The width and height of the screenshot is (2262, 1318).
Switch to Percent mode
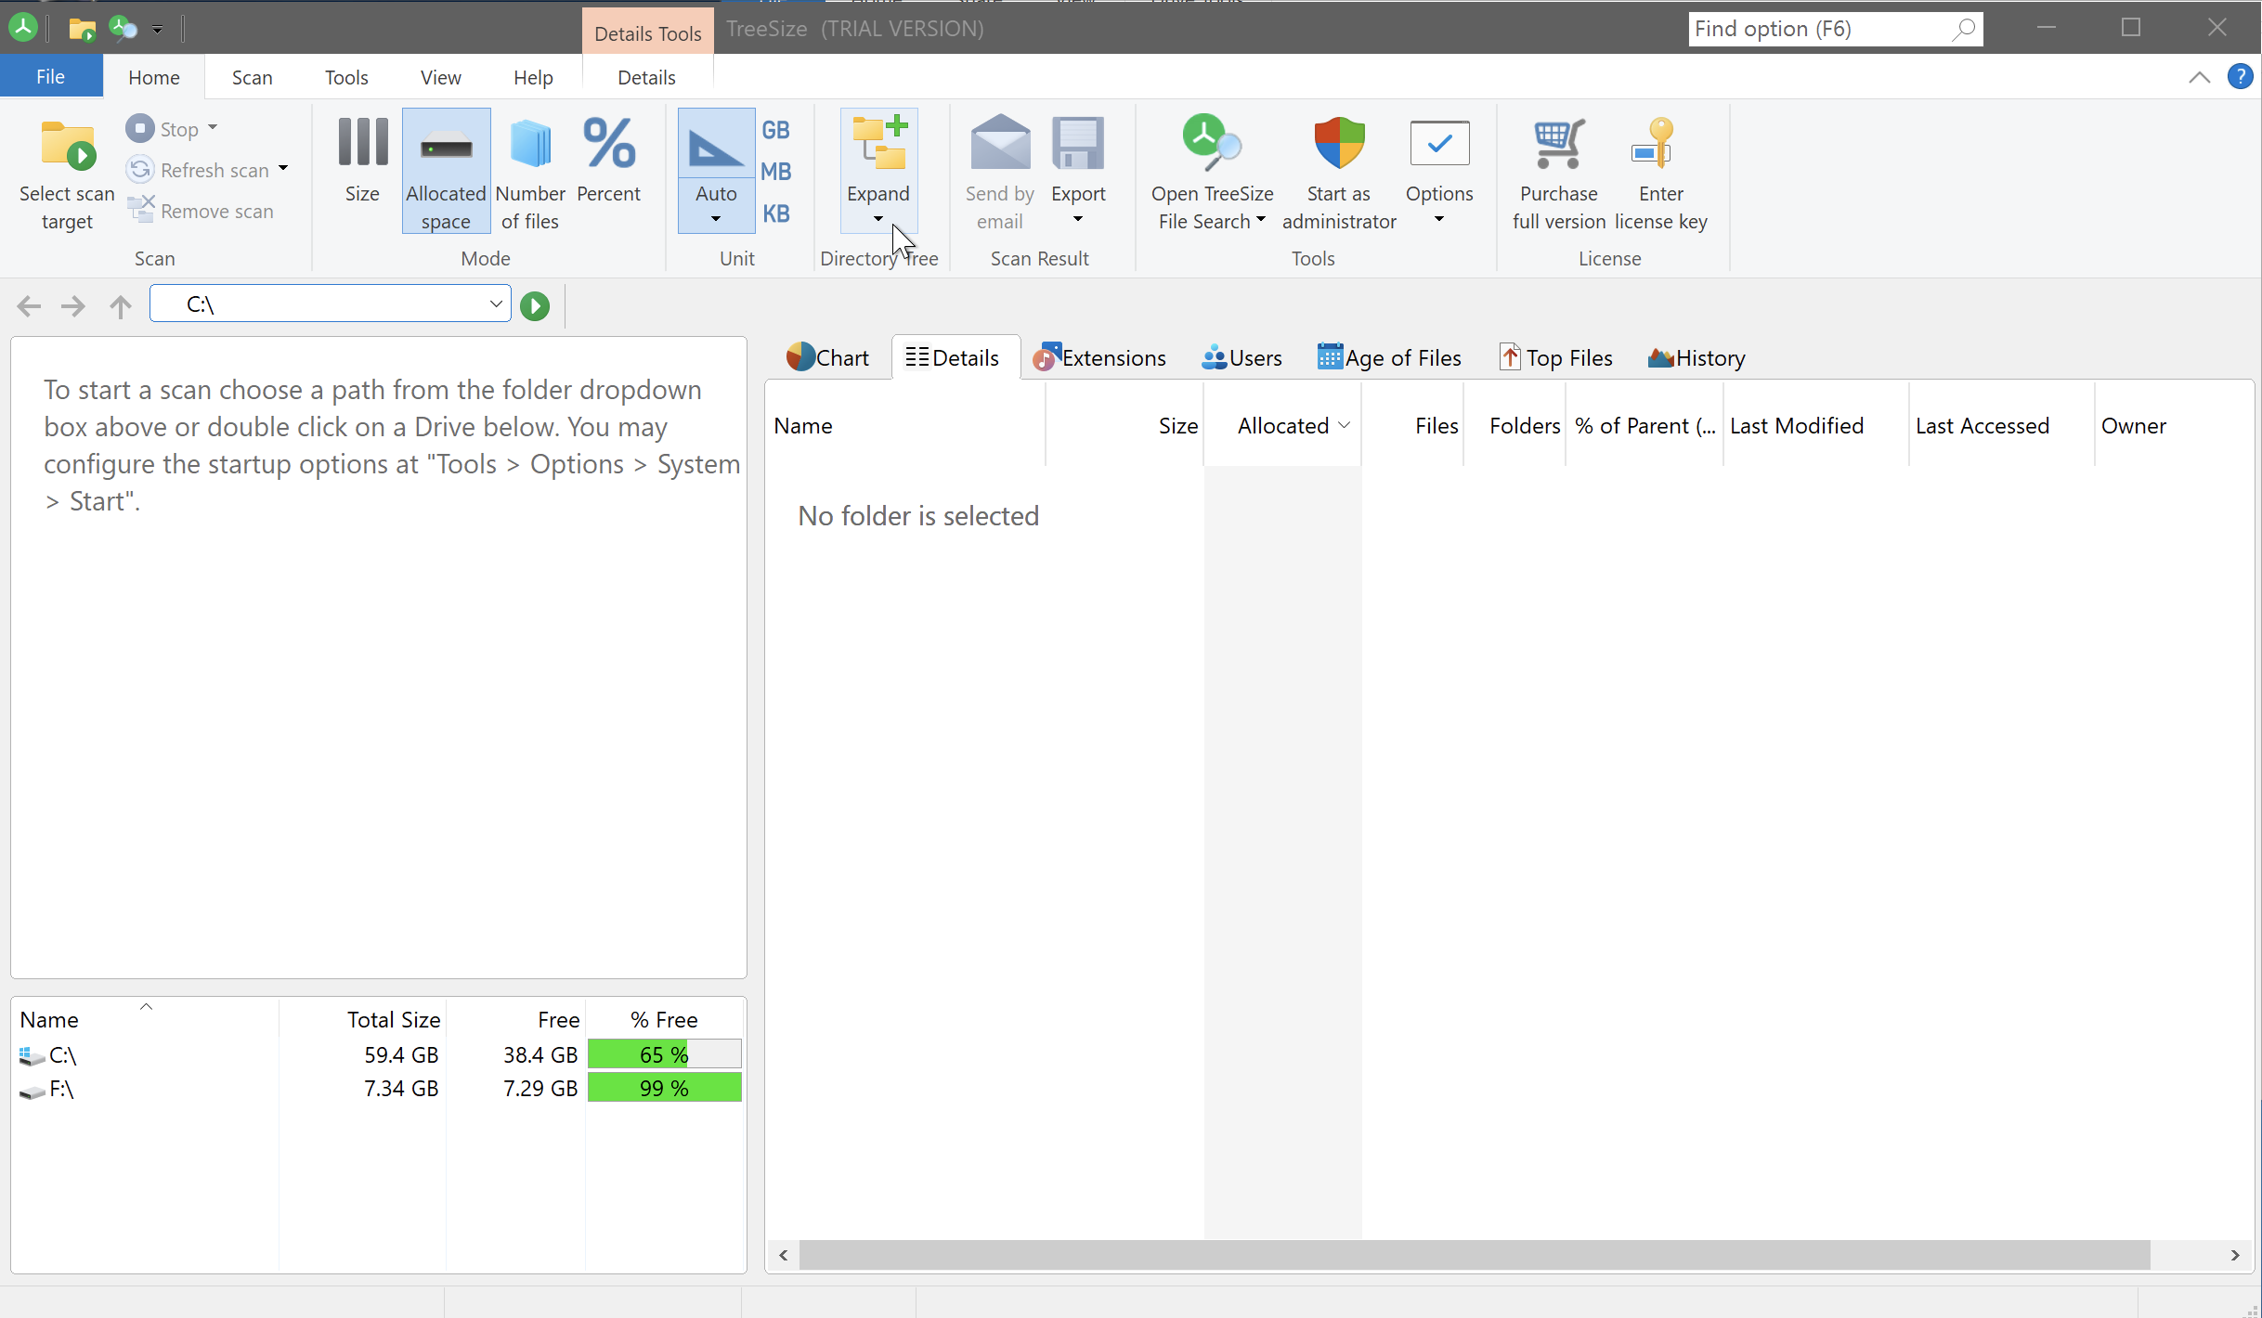[x=608, y=169]
